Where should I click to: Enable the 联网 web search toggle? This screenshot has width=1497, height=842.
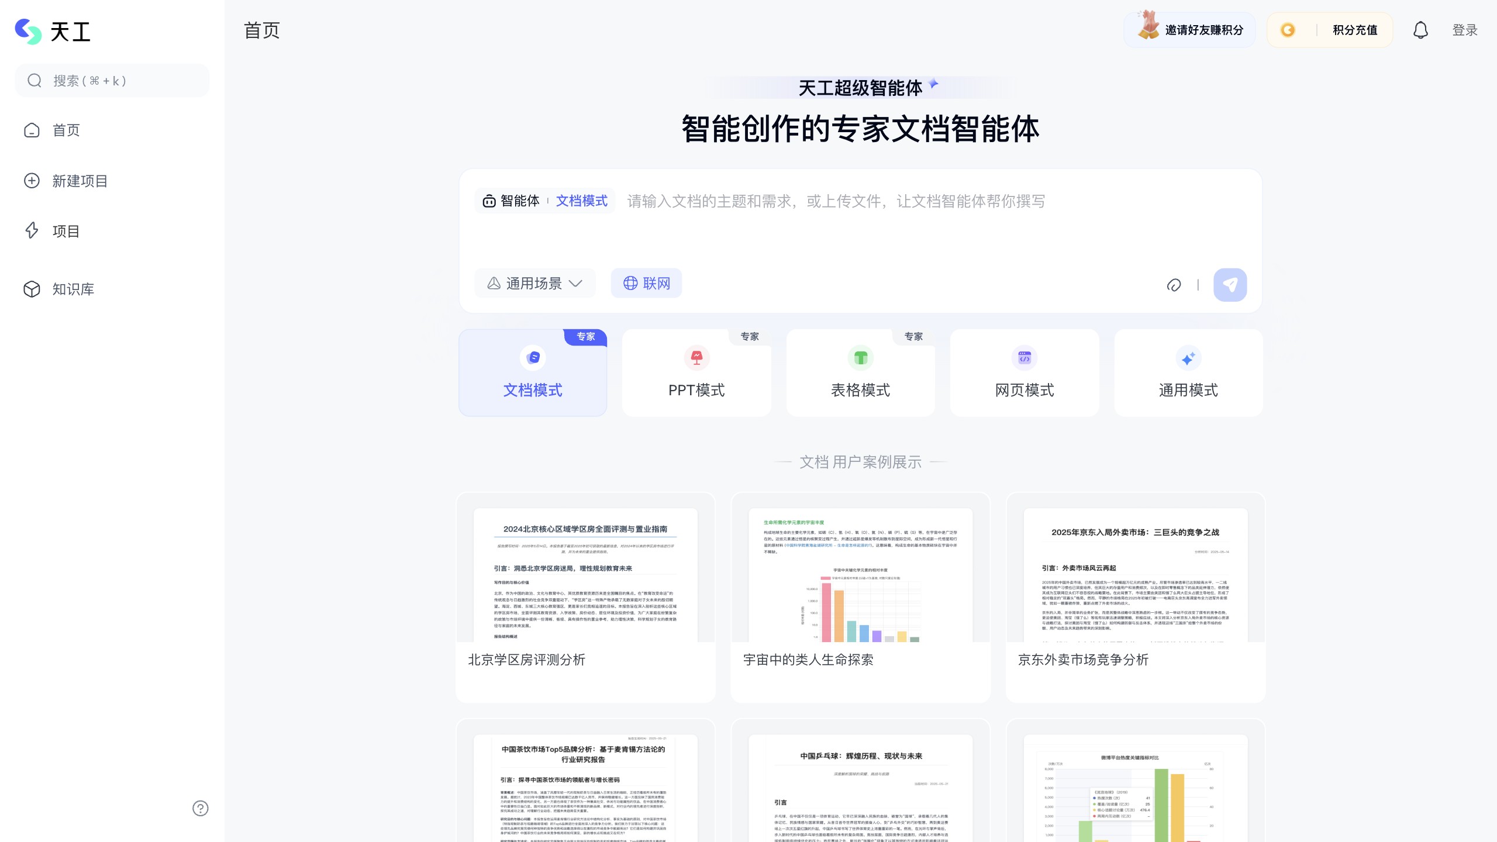click(x=646, y=282)
